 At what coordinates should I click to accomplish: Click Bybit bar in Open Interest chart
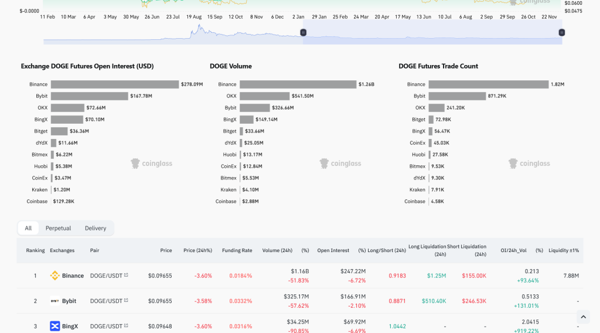pos(90,96)
